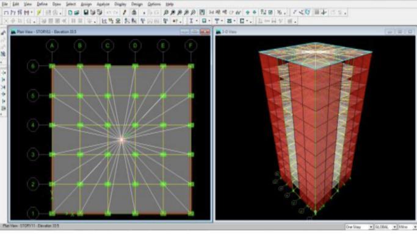Click the New Model toolbar icon
The height and width of the screenshot is (235, 417).
70,12
